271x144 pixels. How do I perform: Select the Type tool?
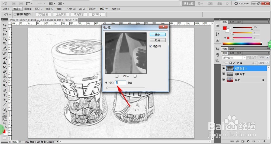5,95
